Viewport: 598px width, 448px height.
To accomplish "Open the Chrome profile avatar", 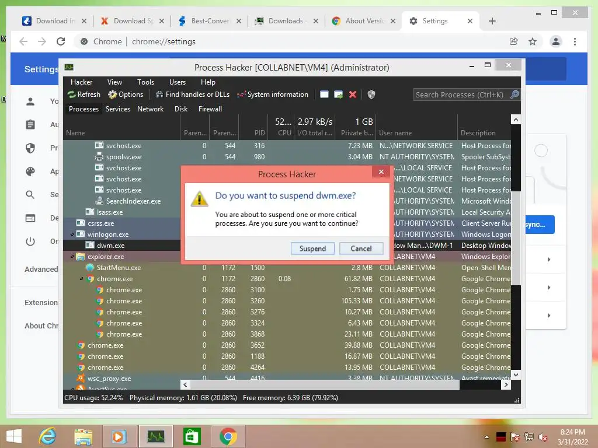I will (556, 41).
